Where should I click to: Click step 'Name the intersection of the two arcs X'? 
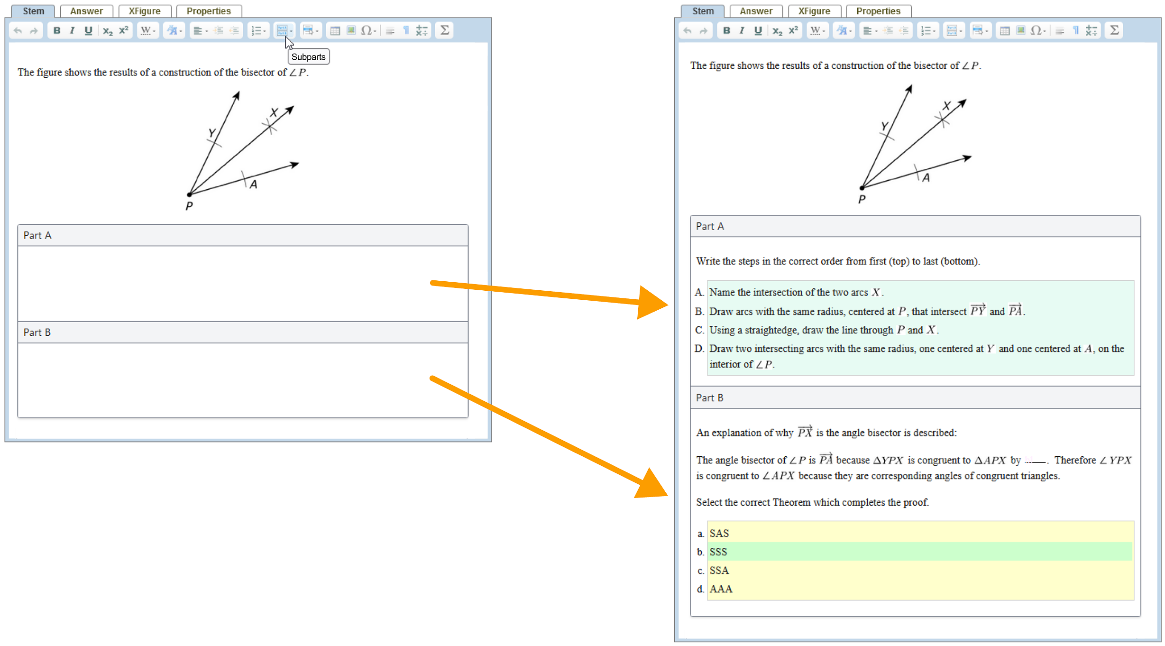(x=797, y=292)
